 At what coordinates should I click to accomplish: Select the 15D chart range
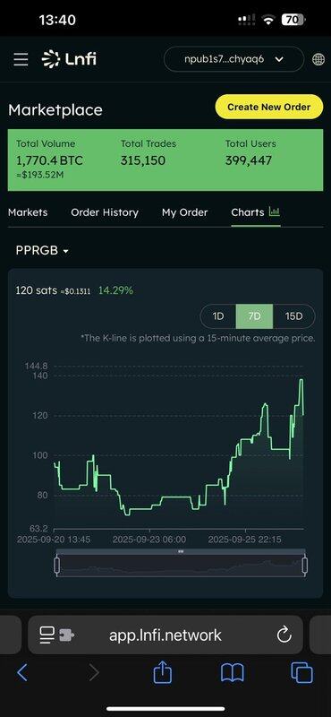(x=293, y=316)
